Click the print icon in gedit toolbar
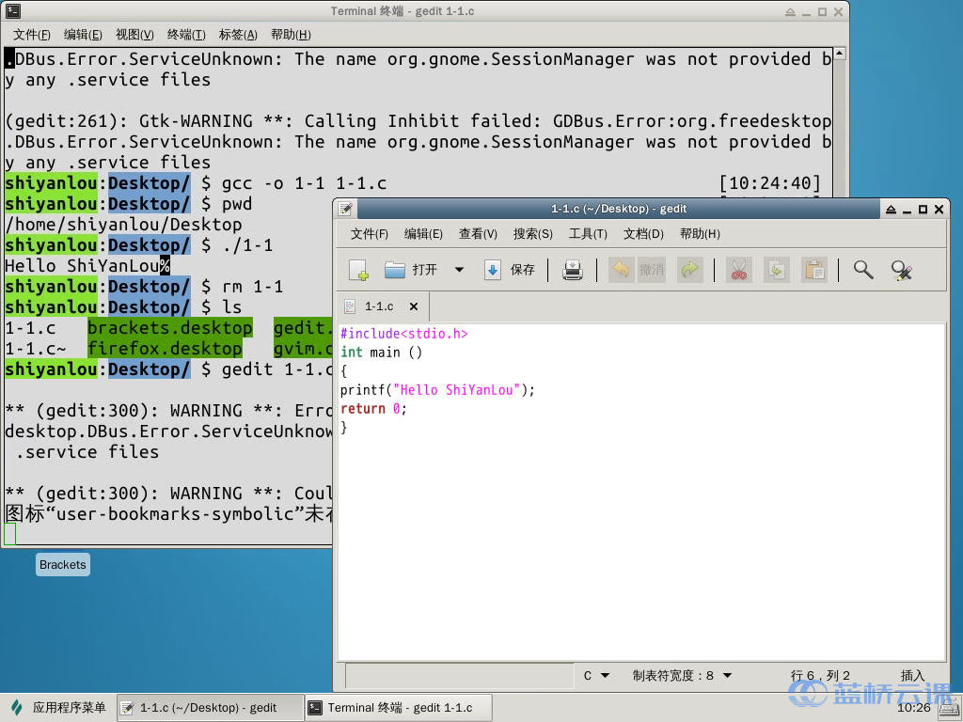The width and height of the screenshot is (963, 722). [x=573, y=271]
